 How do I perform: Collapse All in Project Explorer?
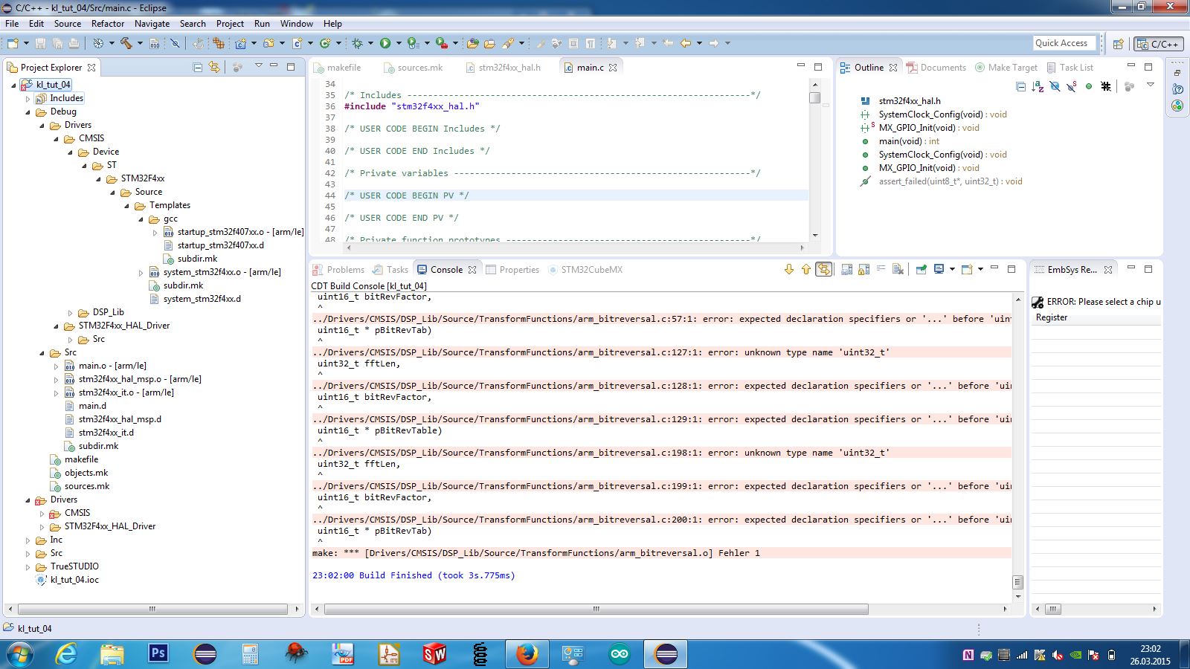(198, 67)
